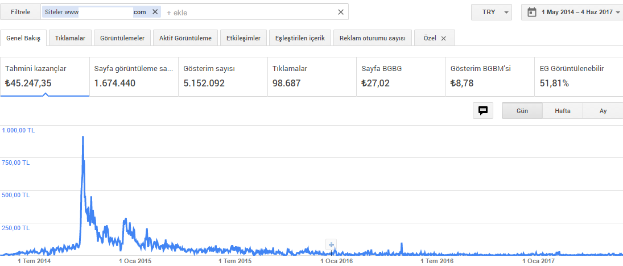
Task: Select the Özel tab
Action: [430, 38]
